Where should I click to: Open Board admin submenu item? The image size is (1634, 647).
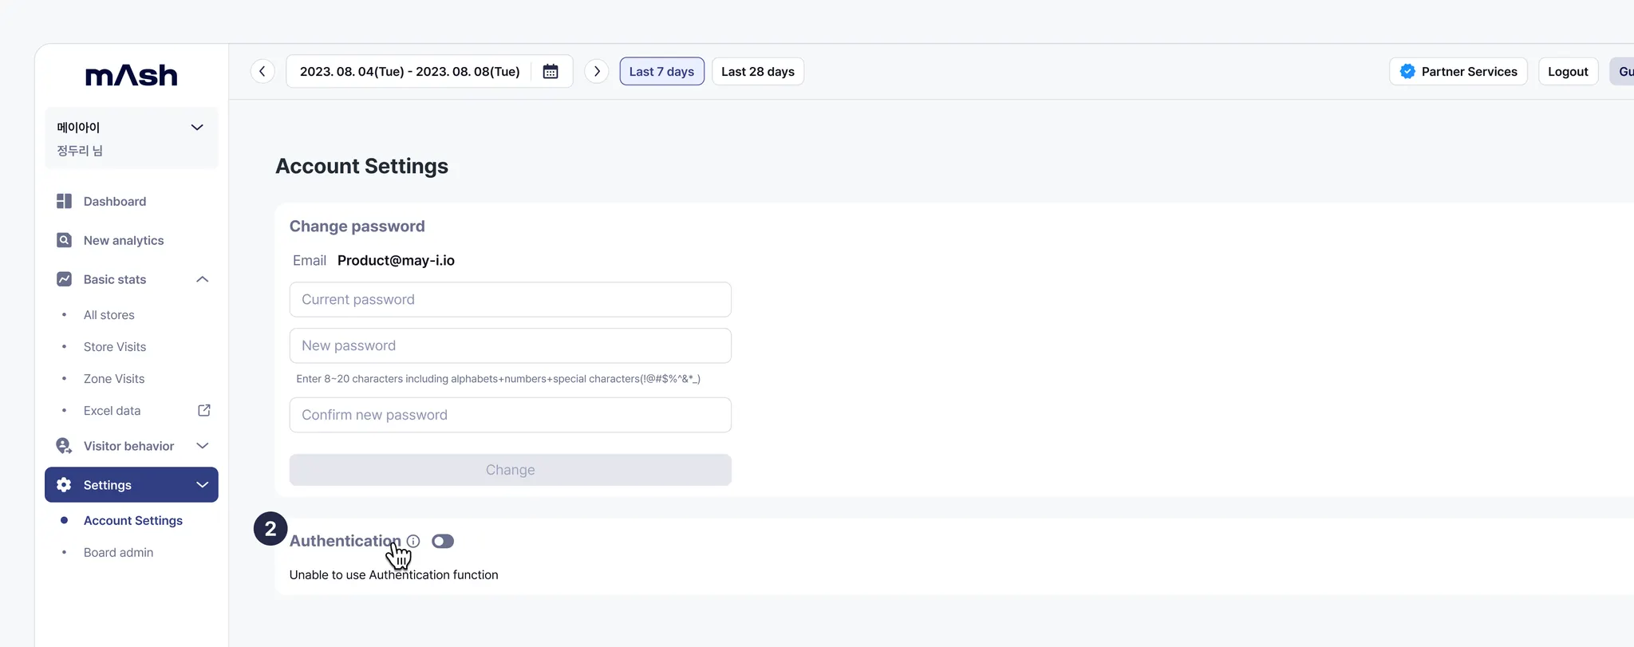tap(119, 552)
